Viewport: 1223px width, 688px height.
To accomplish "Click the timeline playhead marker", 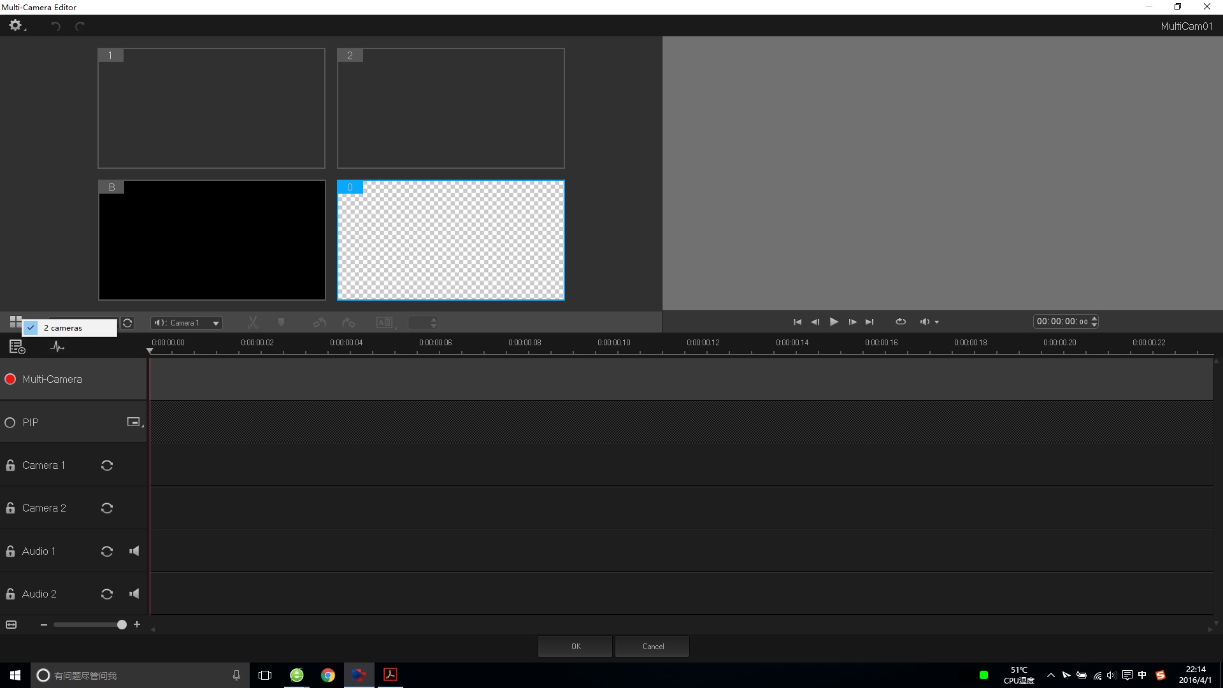I will click(150, 350).
